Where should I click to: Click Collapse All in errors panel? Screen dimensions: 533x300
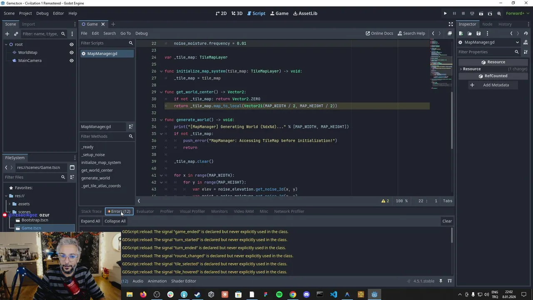pos(115,221)
